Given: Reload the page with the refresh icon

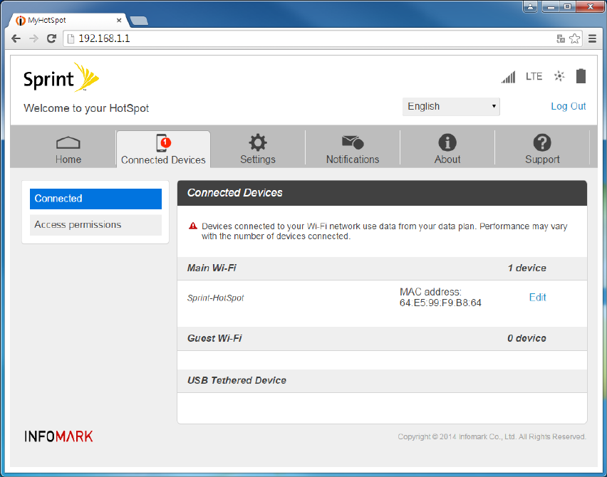Looking at the screenshot, I should [x=51, y=38].
